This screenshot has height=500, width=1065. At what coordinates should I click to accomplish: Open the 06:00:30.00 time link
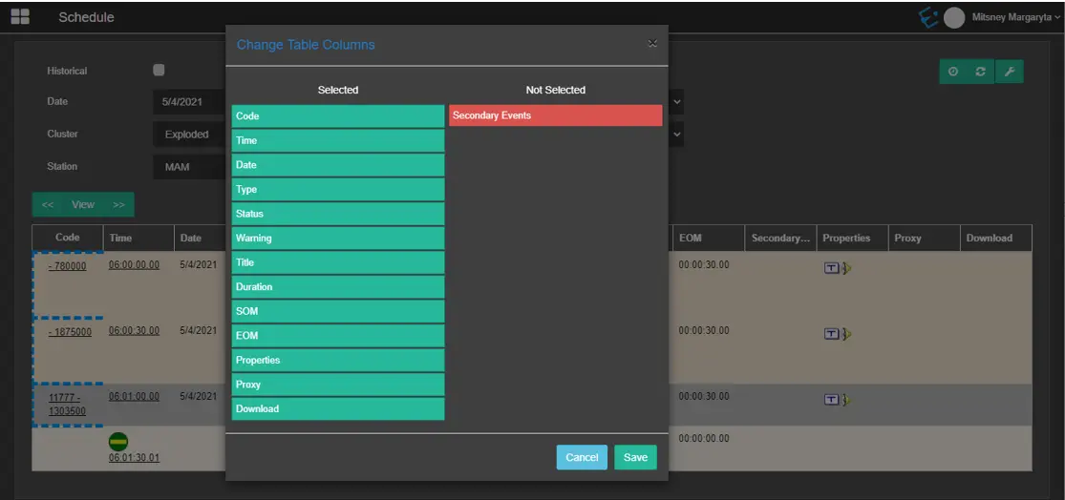(134, 331)
